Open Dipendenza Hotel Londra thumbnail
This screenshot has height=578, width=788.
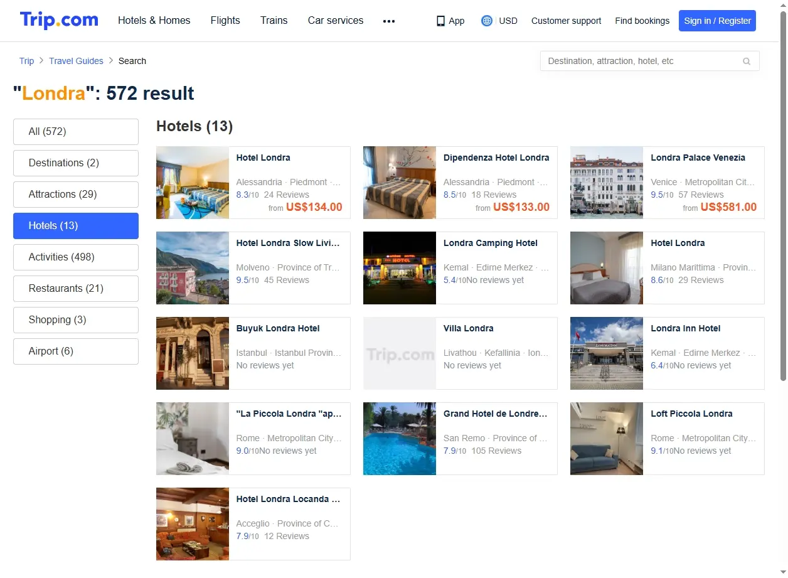pos(400,183)
